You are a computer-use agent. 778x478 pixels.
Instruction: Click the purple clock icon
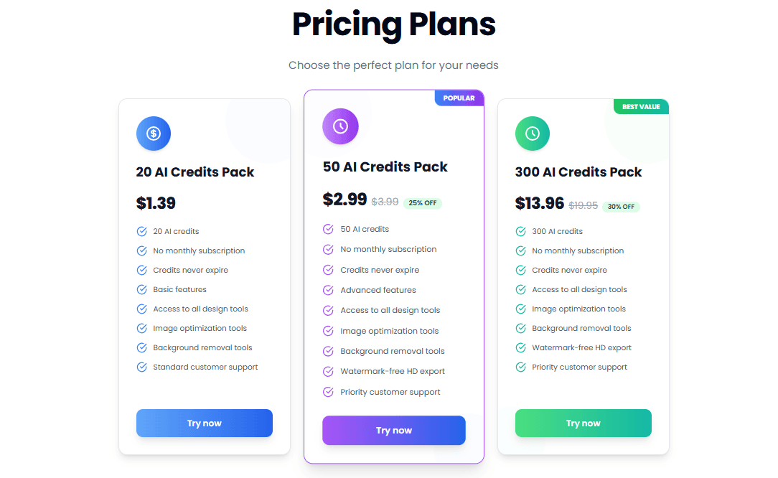[x=340, y=126]
